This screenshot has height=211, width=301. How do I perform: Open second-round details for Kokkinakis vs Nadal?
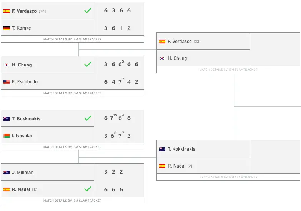point(228,177)
